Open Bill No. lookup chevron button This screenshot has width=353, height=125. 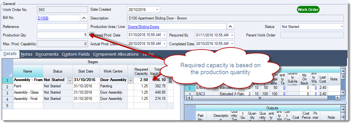click(84, 18)
